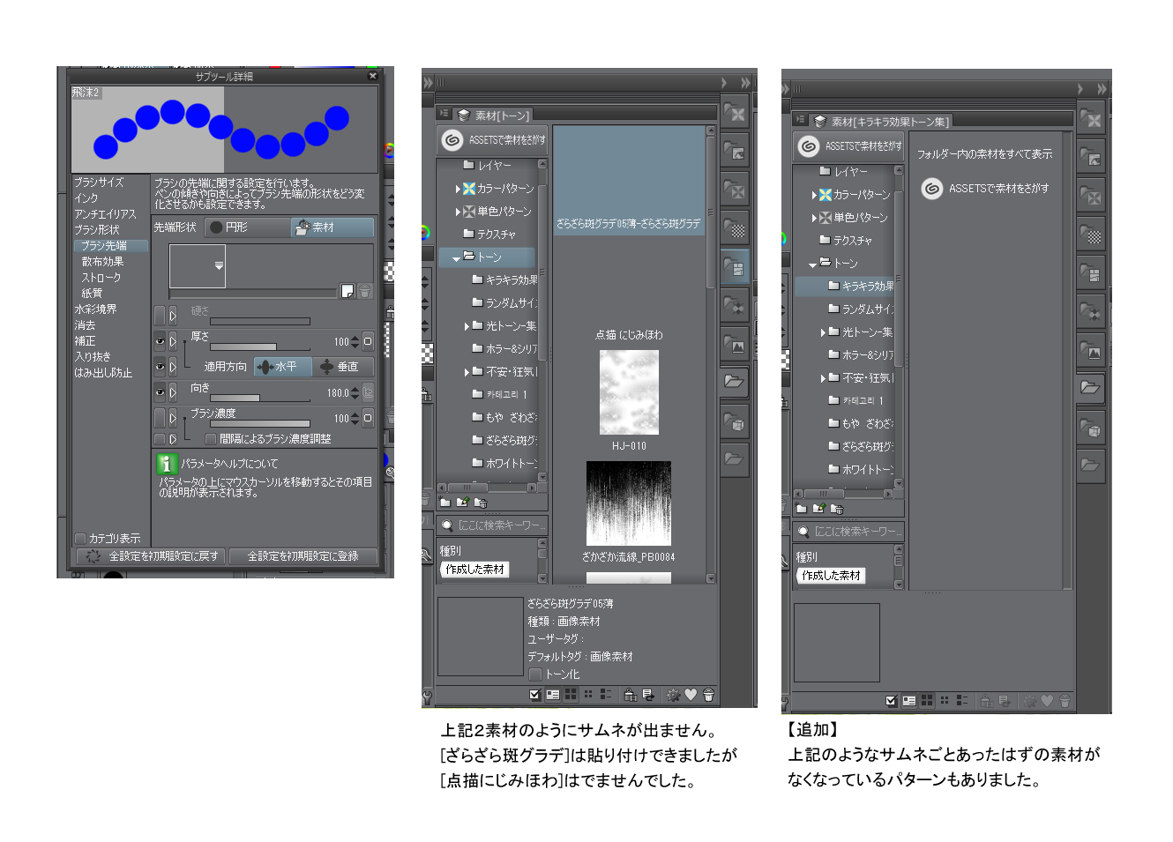The image size is (1173, 842).
Task: Expand 不安・狂気 folder in 素材[キラキラ効果トーン集] tree
Action: [823, 378]
